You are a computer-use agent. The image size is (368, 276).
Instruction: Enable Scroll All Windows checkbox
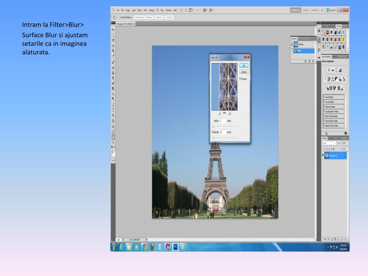click(x=119, y=17)
